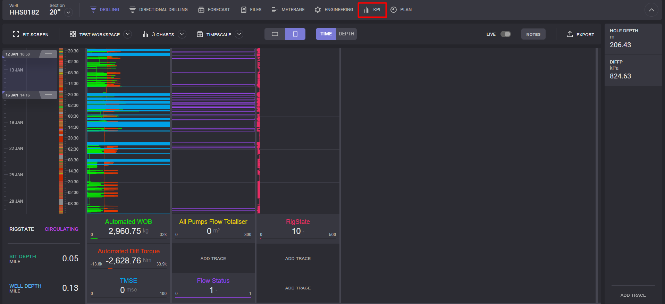Open the Test Workspace dropdown arrow
Screen dimensions: 665x304
128,34
